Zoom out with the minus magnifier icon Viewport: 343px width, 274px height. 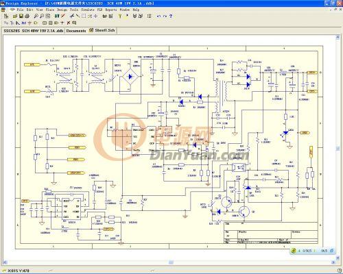(x=42, y=16)
